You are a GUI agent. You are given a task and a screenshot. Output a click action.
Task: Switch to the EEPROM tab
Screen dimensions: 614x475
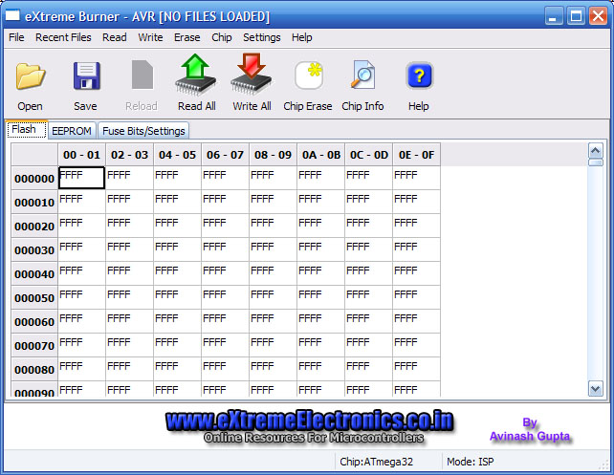point(72,131)
